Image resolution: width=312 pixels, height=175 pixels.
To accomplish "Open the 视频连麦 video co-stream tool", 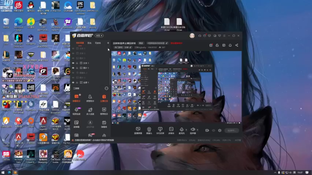I will tap(76, 111).
